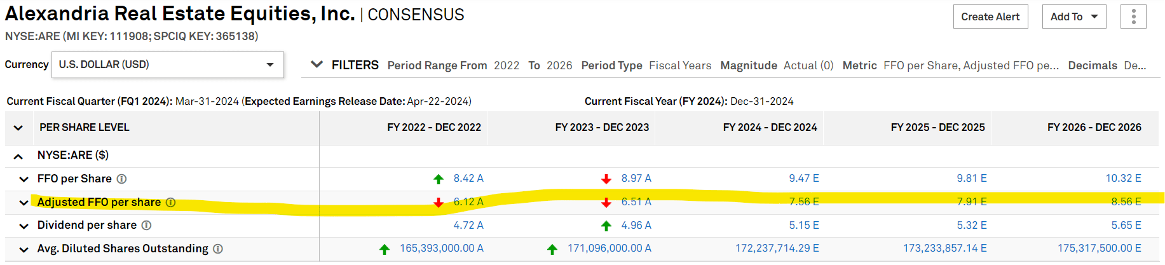
Task: Open the three-dot more options menu
Action: tap(1133, 17)
